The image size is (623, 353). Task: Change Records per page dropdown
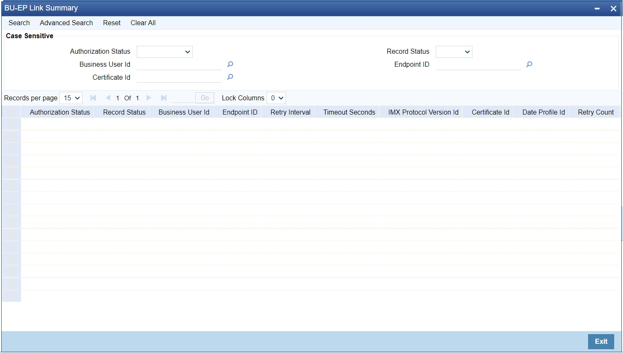71,98
